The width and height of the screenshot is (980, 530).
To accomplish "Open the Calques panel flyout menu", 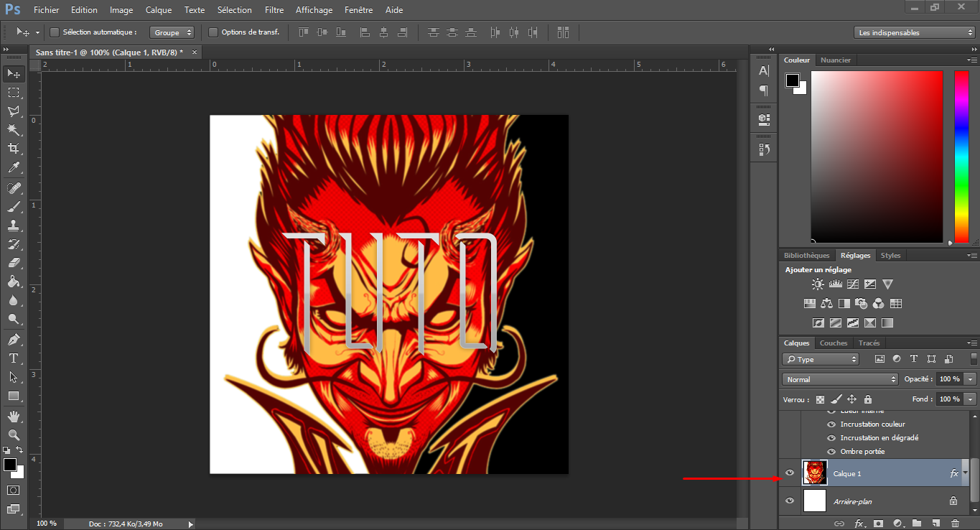I will (971, 343).
